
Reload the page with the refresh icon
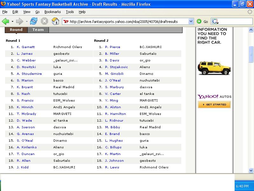[x=34, y=21]
